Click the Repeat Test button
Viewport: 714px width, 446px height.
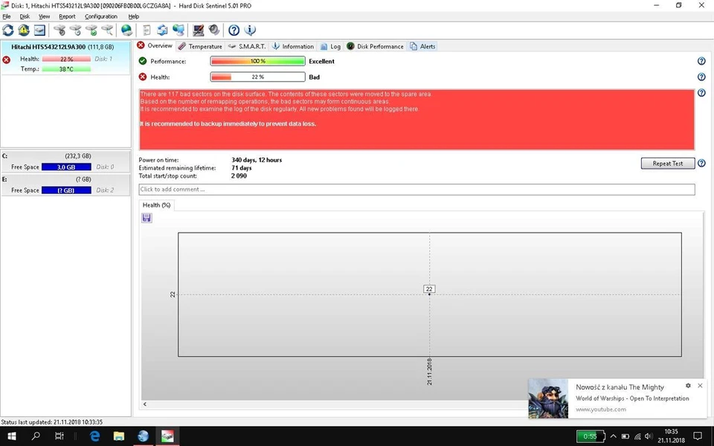(x=668, y=164)
